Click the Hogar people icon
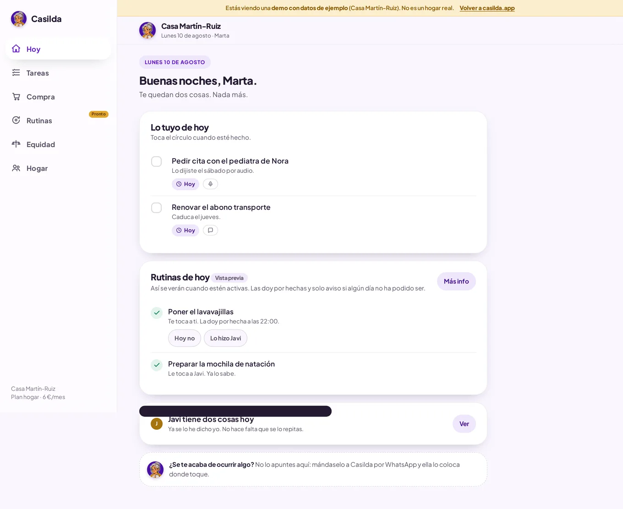The width and height of the screenshot is (623, 509). (x=16, y=168)
